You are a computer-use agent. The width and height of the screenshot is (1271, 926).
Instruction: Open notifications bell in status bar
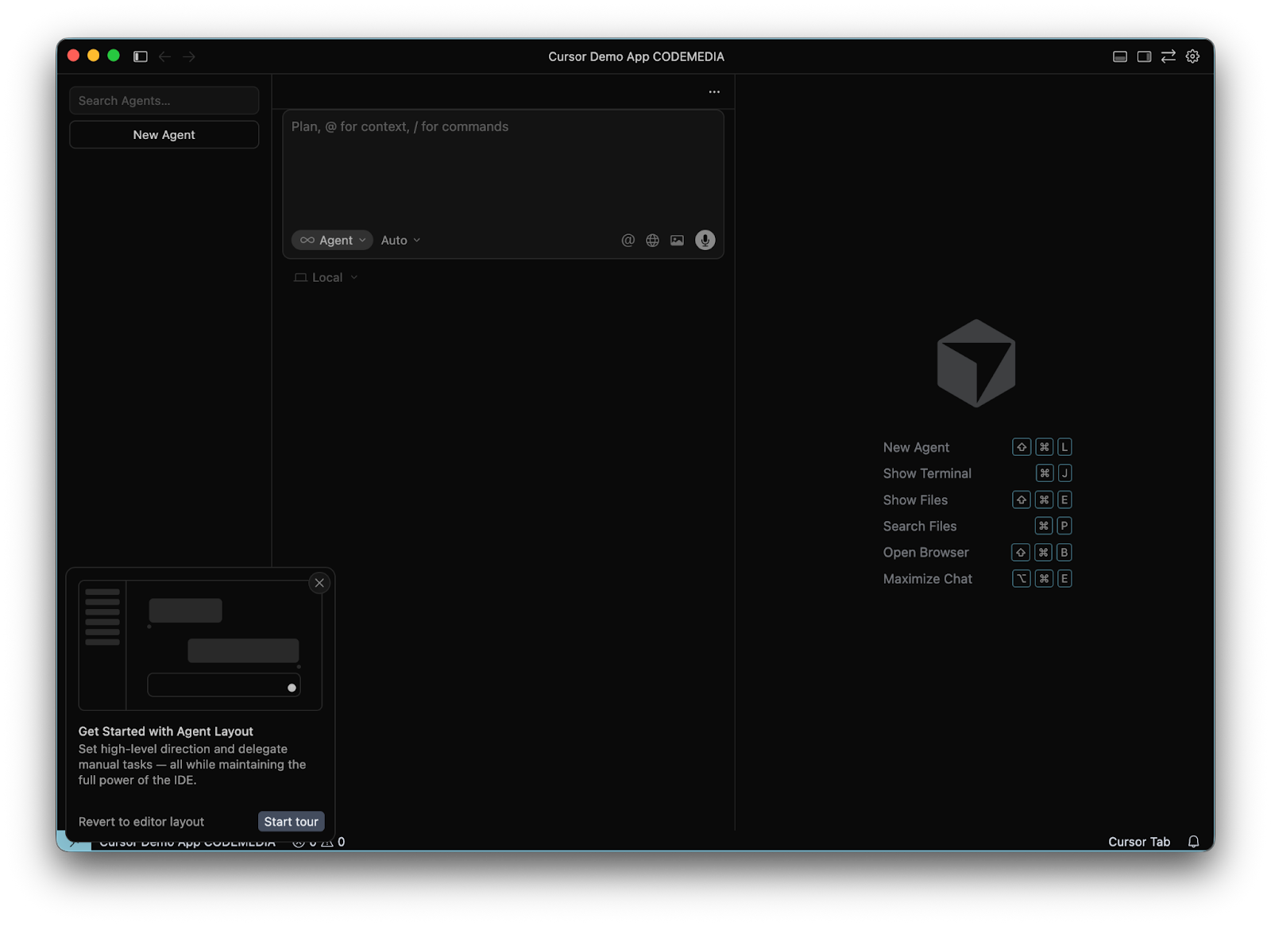click(x=1193, y=842)
